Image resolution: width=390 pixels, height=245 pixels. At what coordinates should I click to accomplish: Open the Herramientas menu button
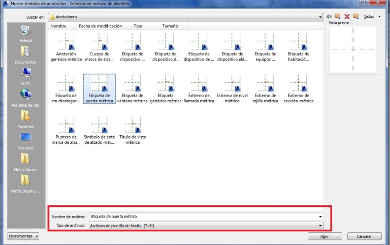(23, 236)
